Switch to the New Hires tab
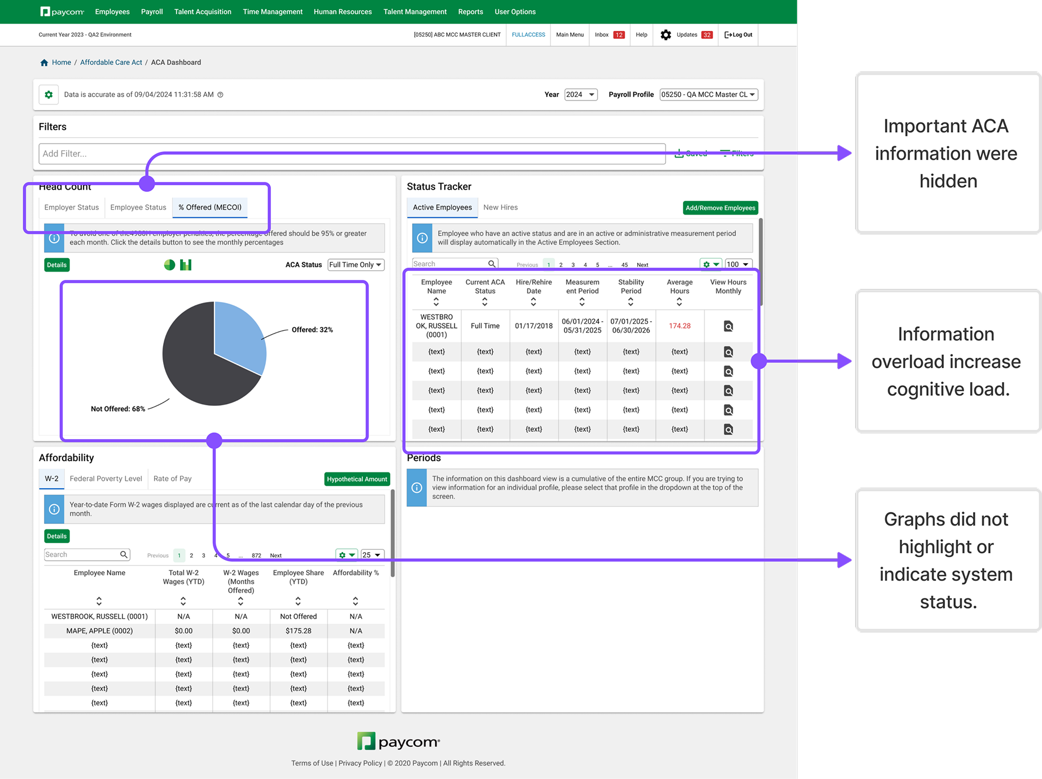Image resolution: width=1042 pixels, height=779 pixels. (501, 208)
